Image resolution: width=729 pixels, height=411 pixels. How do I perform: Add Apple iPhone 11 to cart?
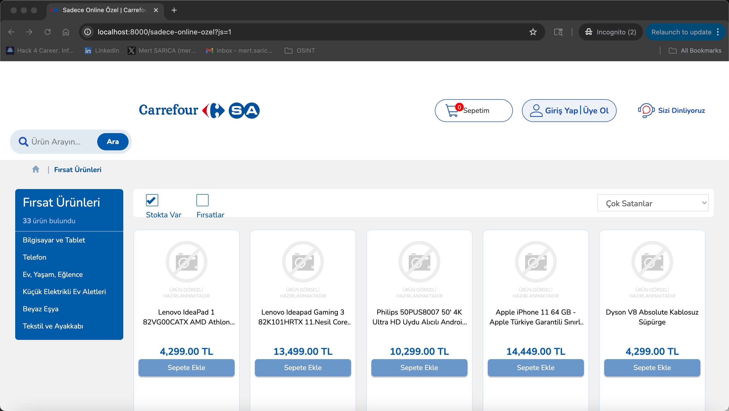[x=536, y=368]
